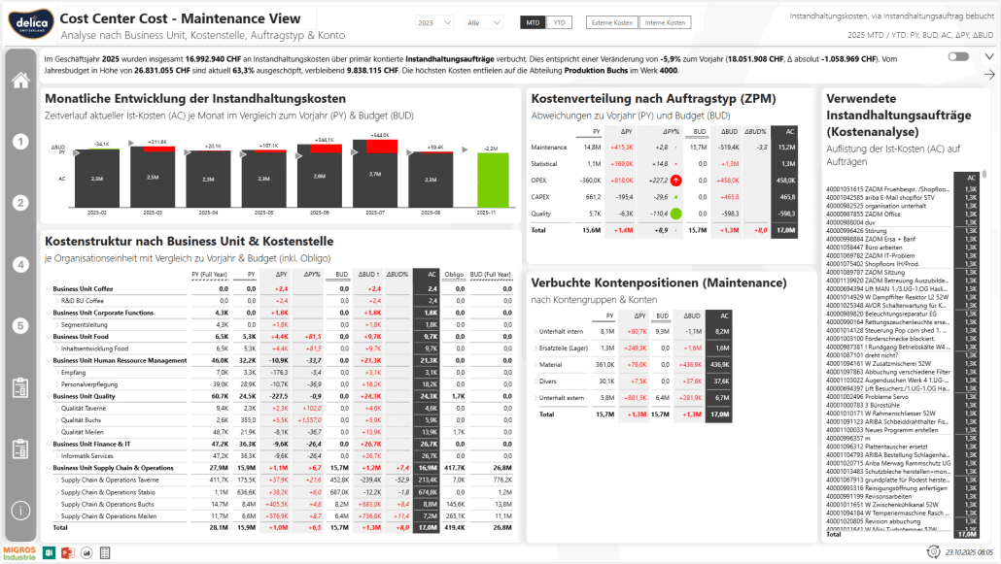Click the green 2025-11 bar in the chart

(x=491, y=179)
